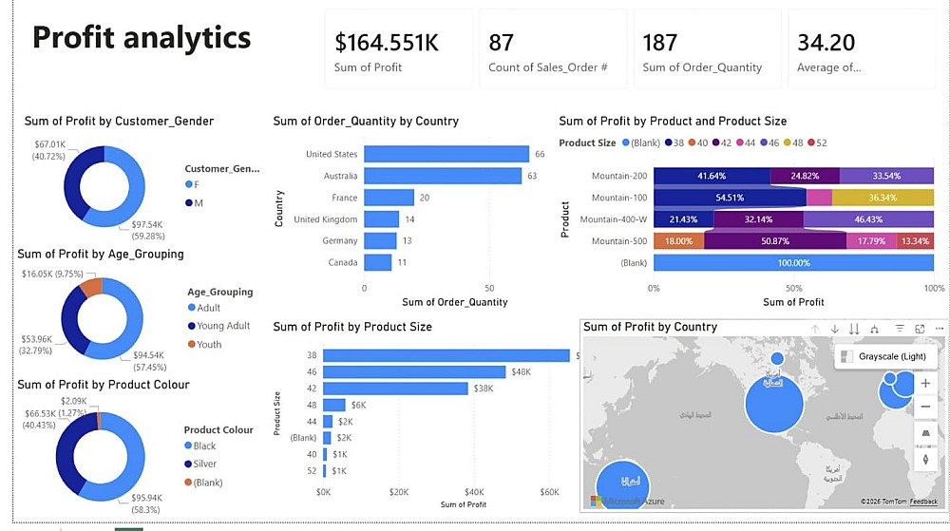The width and height of the screenshot is (950, 531).
Task: Enable drill down mode on the map visual
Action: [834, 329]
